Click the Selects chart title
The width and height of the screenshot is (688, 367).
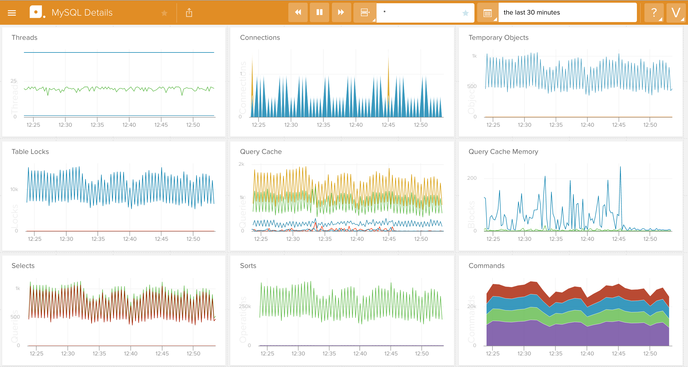(x=23, y=266)
